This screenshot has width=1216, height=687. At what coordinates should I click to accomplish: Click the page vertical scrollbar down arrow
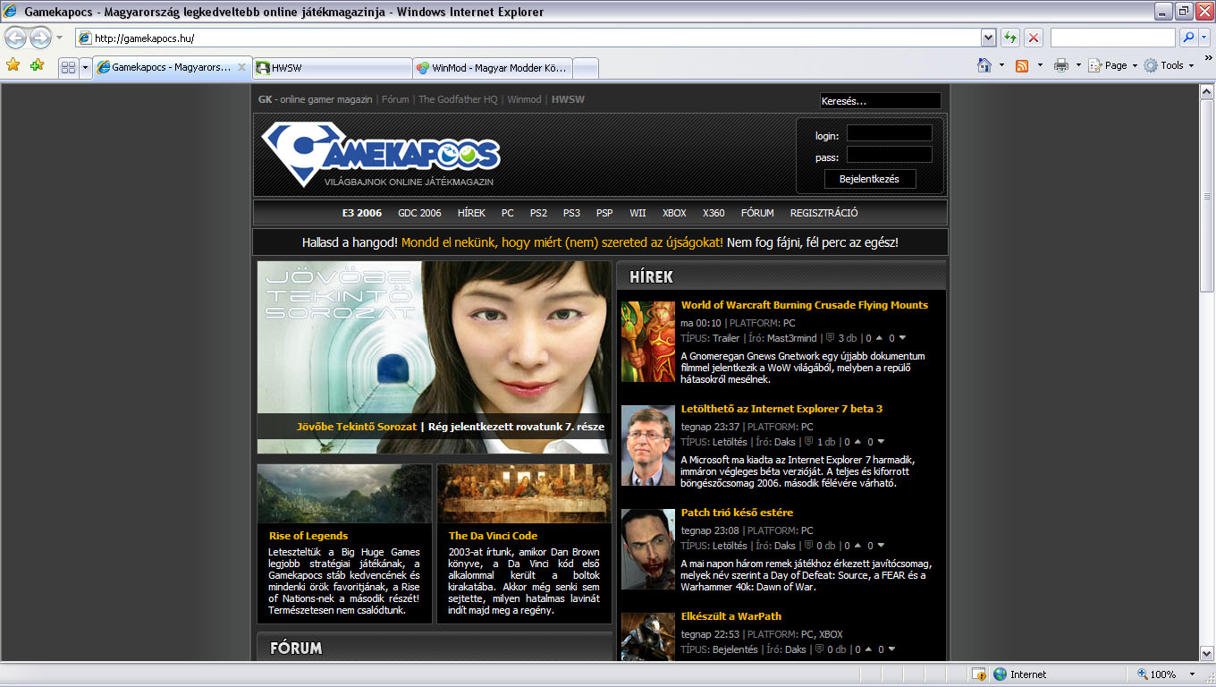(x=1207, y=655)
